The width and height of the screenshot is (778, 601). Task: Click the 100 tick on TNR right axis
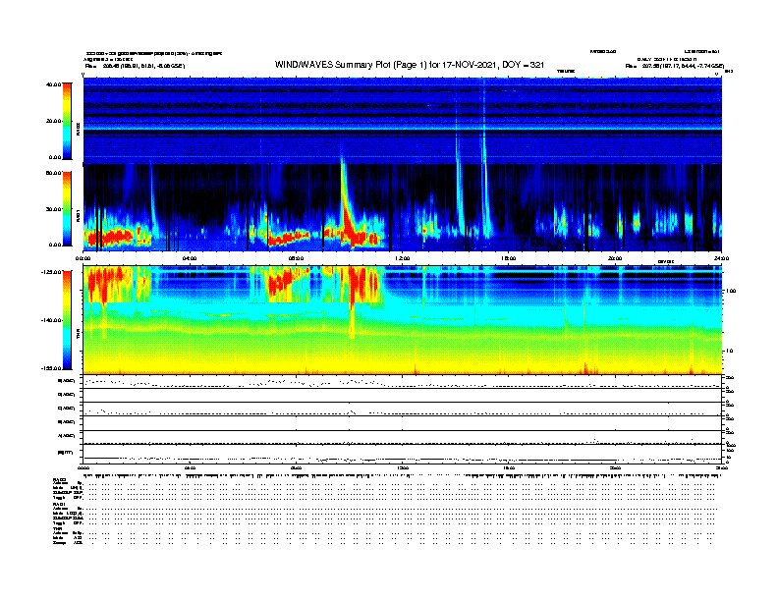[731, 291]
